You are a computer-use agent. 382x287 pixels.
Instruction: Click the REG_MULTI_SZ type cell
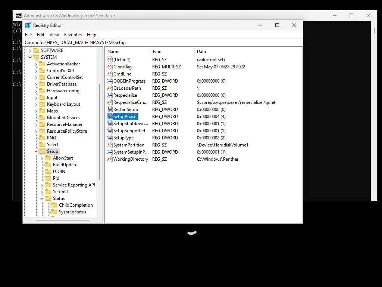(166, 67)
